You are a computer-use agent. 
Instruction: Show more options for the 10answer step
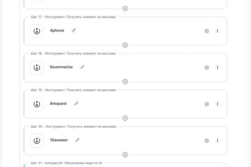click(218, 141)
